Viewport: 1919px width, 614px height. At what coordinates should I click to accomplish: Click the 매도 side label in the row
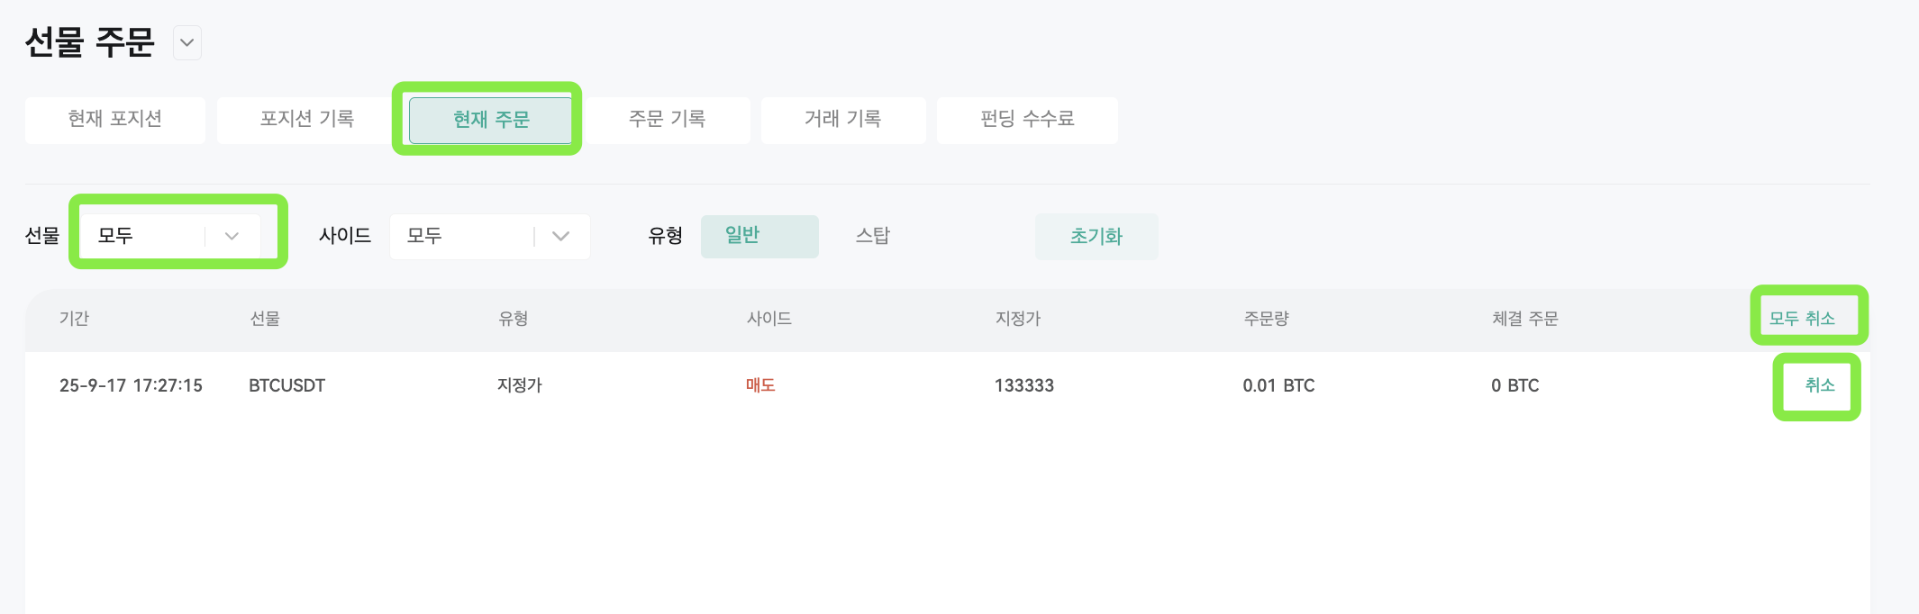coord(760,385)
